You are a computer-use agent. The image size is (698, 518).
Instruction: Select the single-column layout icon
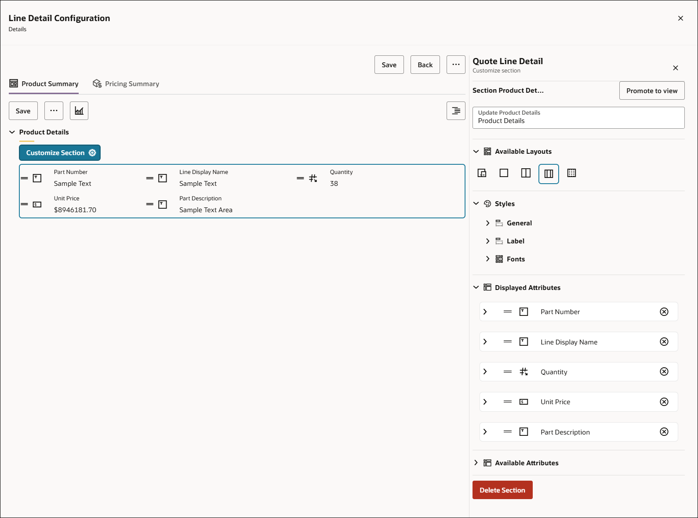pos(504,173)
